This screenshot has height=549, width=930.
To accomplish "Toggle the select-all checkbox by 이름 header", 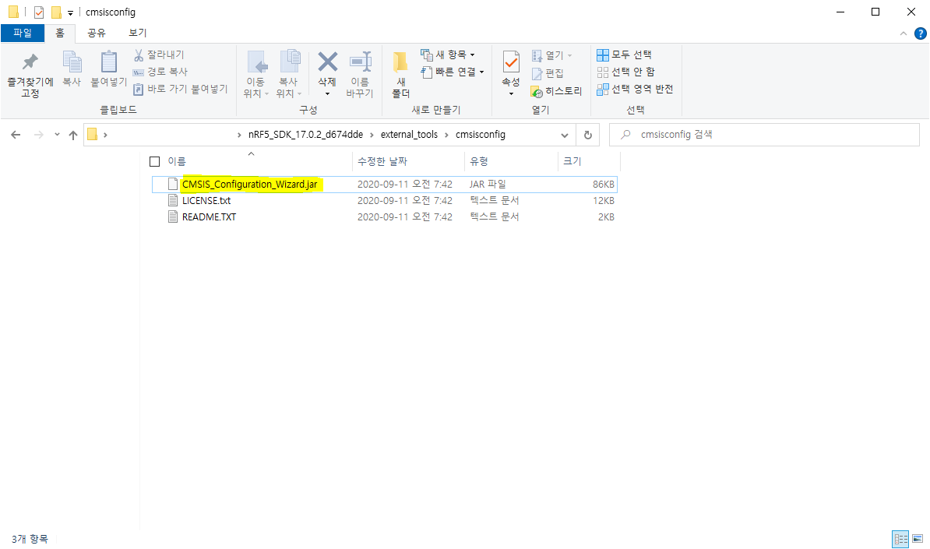I will pyautogui.click(x=155, y=161).
